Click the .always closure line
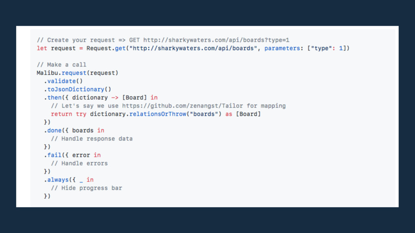The height and width of the screenshot is (233, 415). click(68, 180)
